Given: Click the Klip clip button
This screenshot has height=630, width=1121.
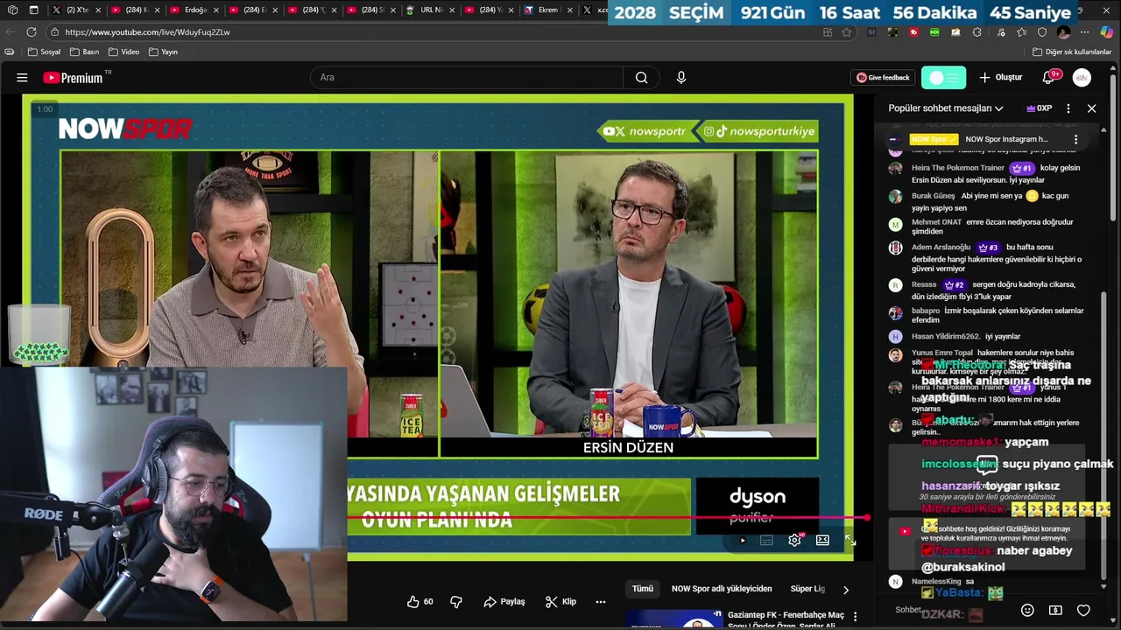Looking at the screenshot, I should [560, 602].
